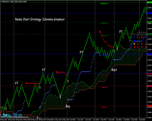Select the Renko Chart Strategy title text

(40, 19)
